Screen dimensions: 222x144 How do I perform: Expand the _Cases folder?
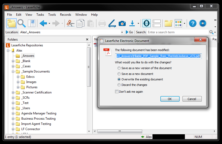pyautogui.click(x=13, y=66)
